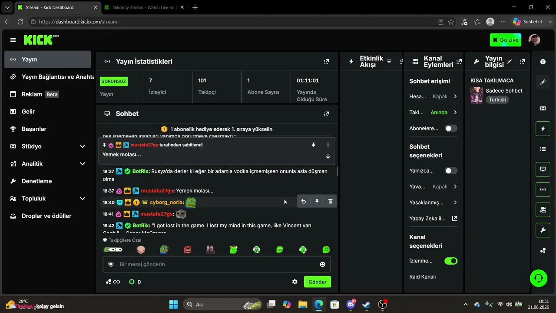Click the list icon in the right rail

tap(543, 149)
